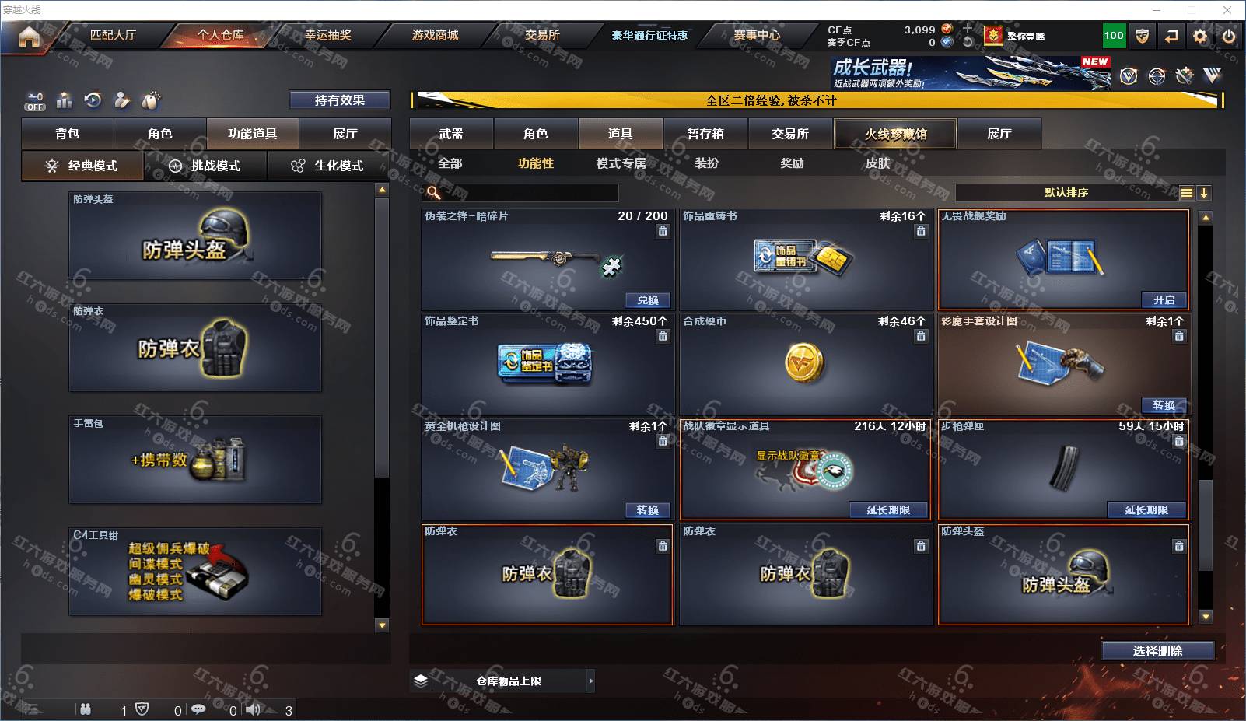Toggle the speaker sound icon

point(254,709)
